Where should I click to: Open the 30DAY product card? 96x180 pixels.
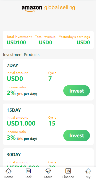(x=48, y=157)
